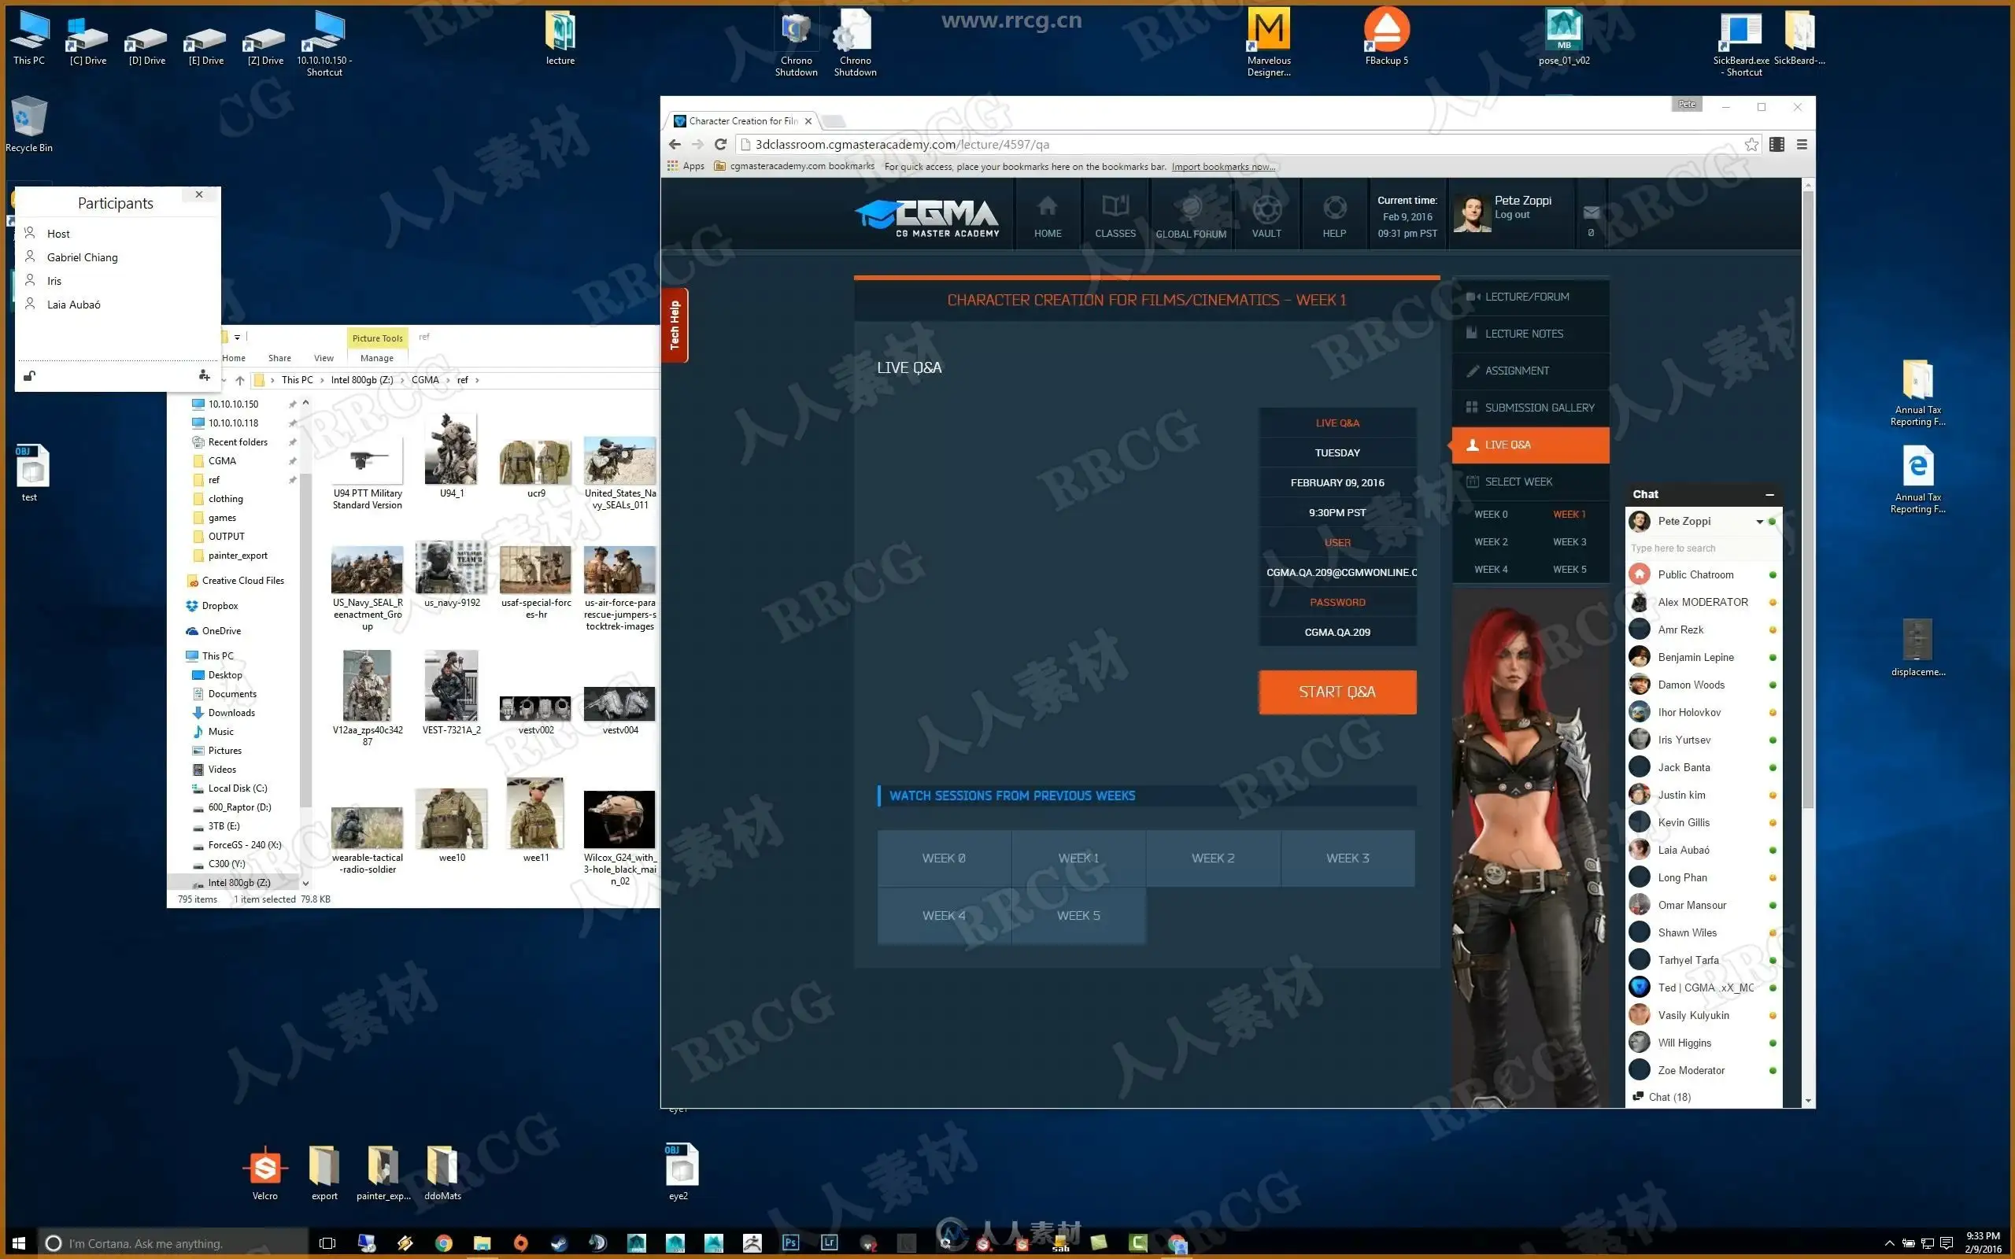2015x1259 pixels.
Task: Click Import bookmarks now link
Action: 1222,167
